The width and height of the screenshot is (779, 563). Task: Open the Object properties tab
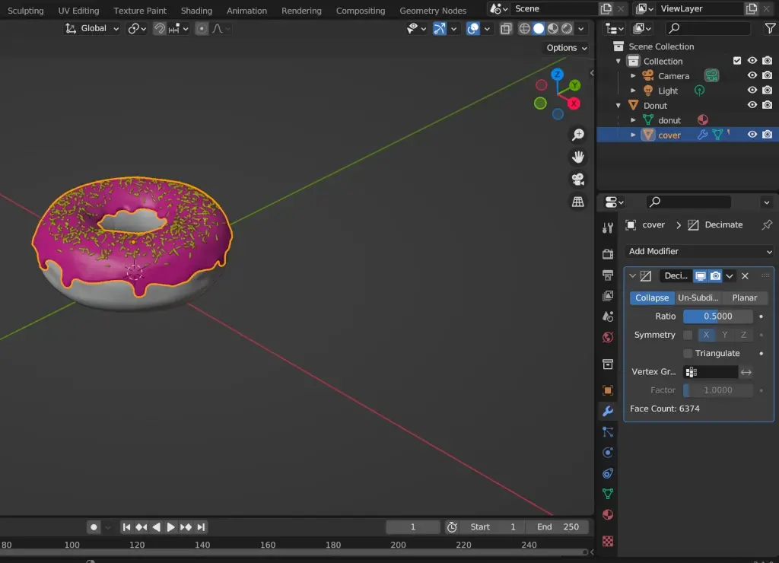pyautogui.click(x=608, y=390)
